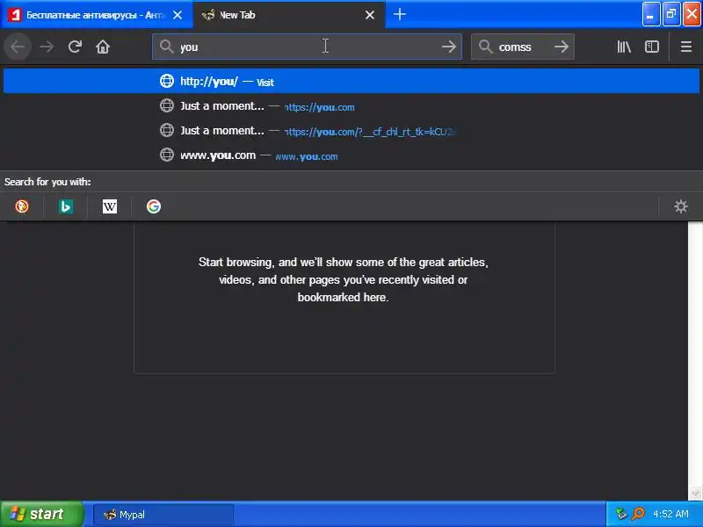Click the search field containing 'comss'
Viewport: 703px width, 527px height.
(522, 47)
